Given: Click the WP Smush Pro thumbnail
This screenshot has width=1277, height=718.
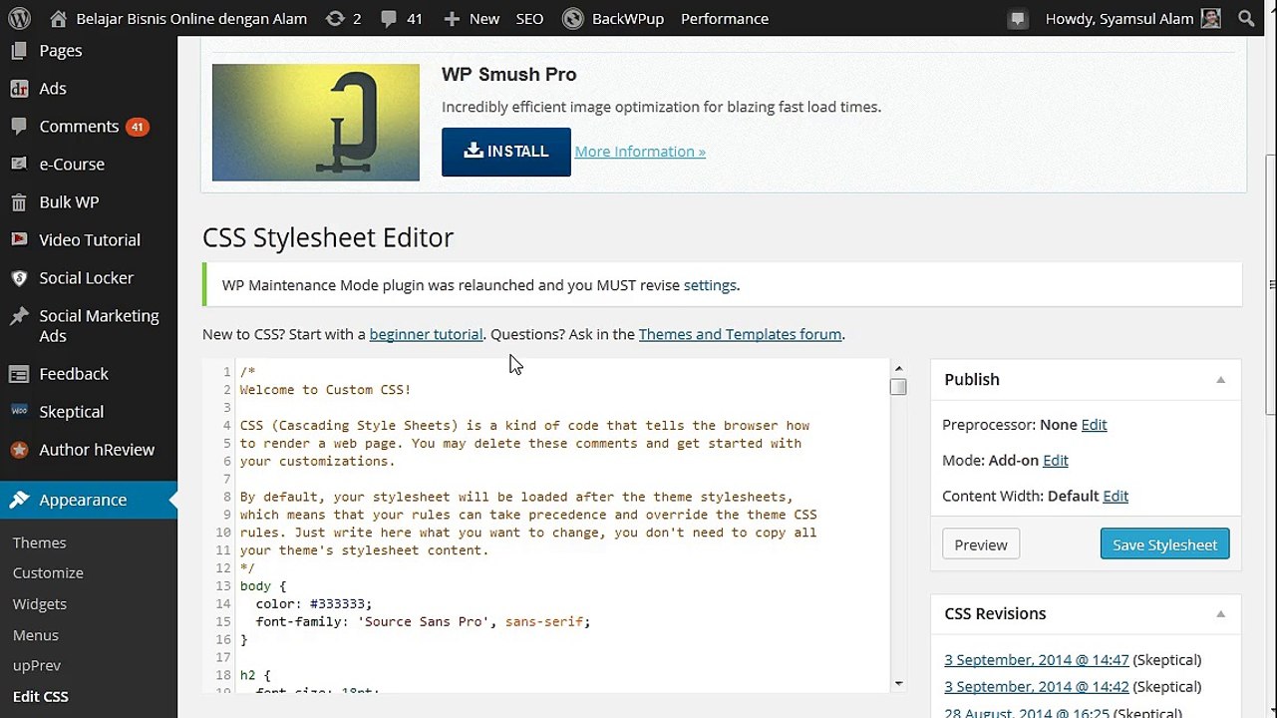Looking at the screenshot, I should point(316,123).
